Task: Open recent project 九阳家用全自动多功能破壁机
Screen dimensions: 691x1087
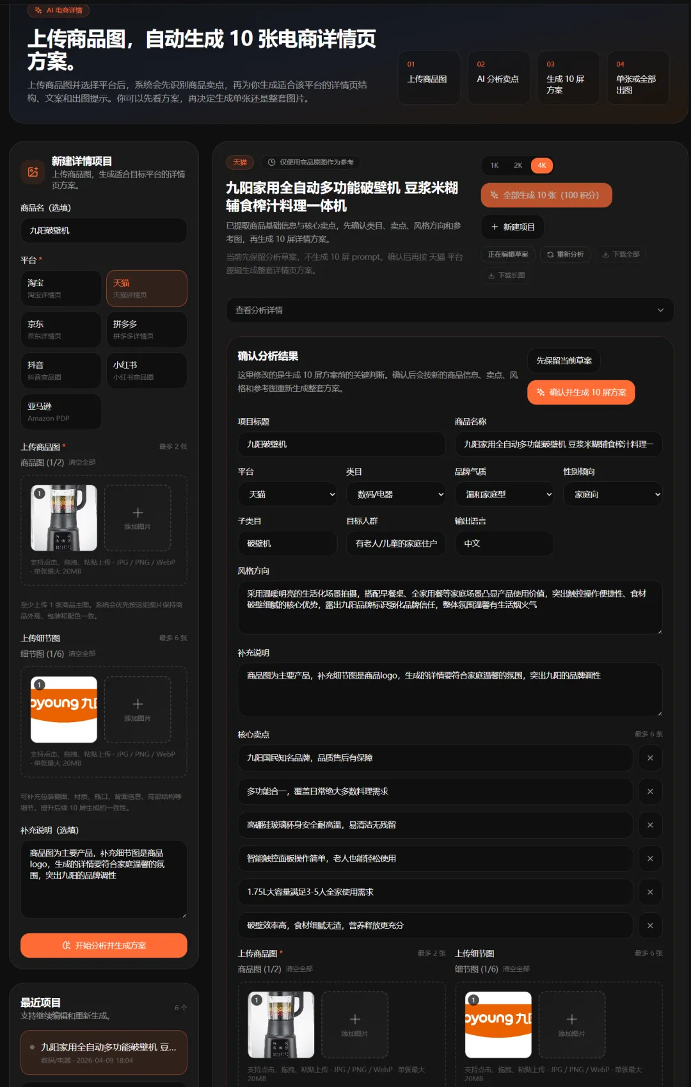Action: [104, 1052]
